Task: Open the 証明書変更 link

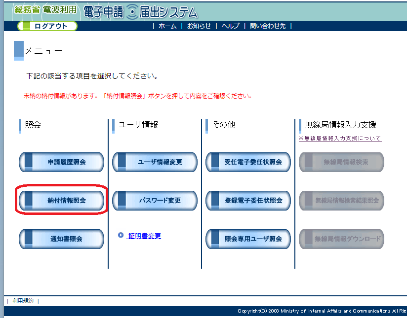Action: coord(145,236)
